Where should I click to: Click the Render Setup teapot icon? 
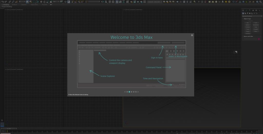131,2
